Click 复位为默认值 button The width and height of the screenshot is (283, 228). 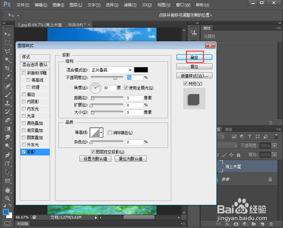point(130,159)
